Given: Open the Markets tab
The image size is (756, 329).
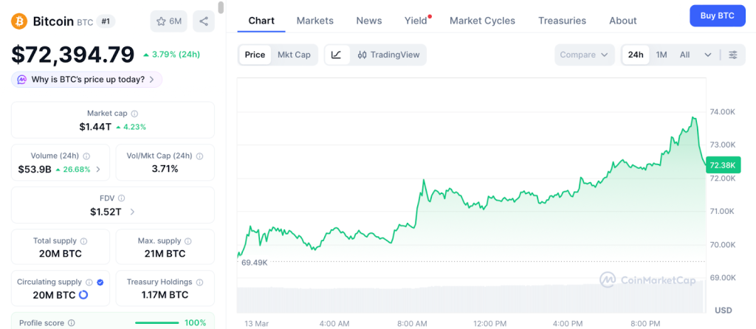Looking at the screenshot, I should pyautogui.click(x=315, y=21).
